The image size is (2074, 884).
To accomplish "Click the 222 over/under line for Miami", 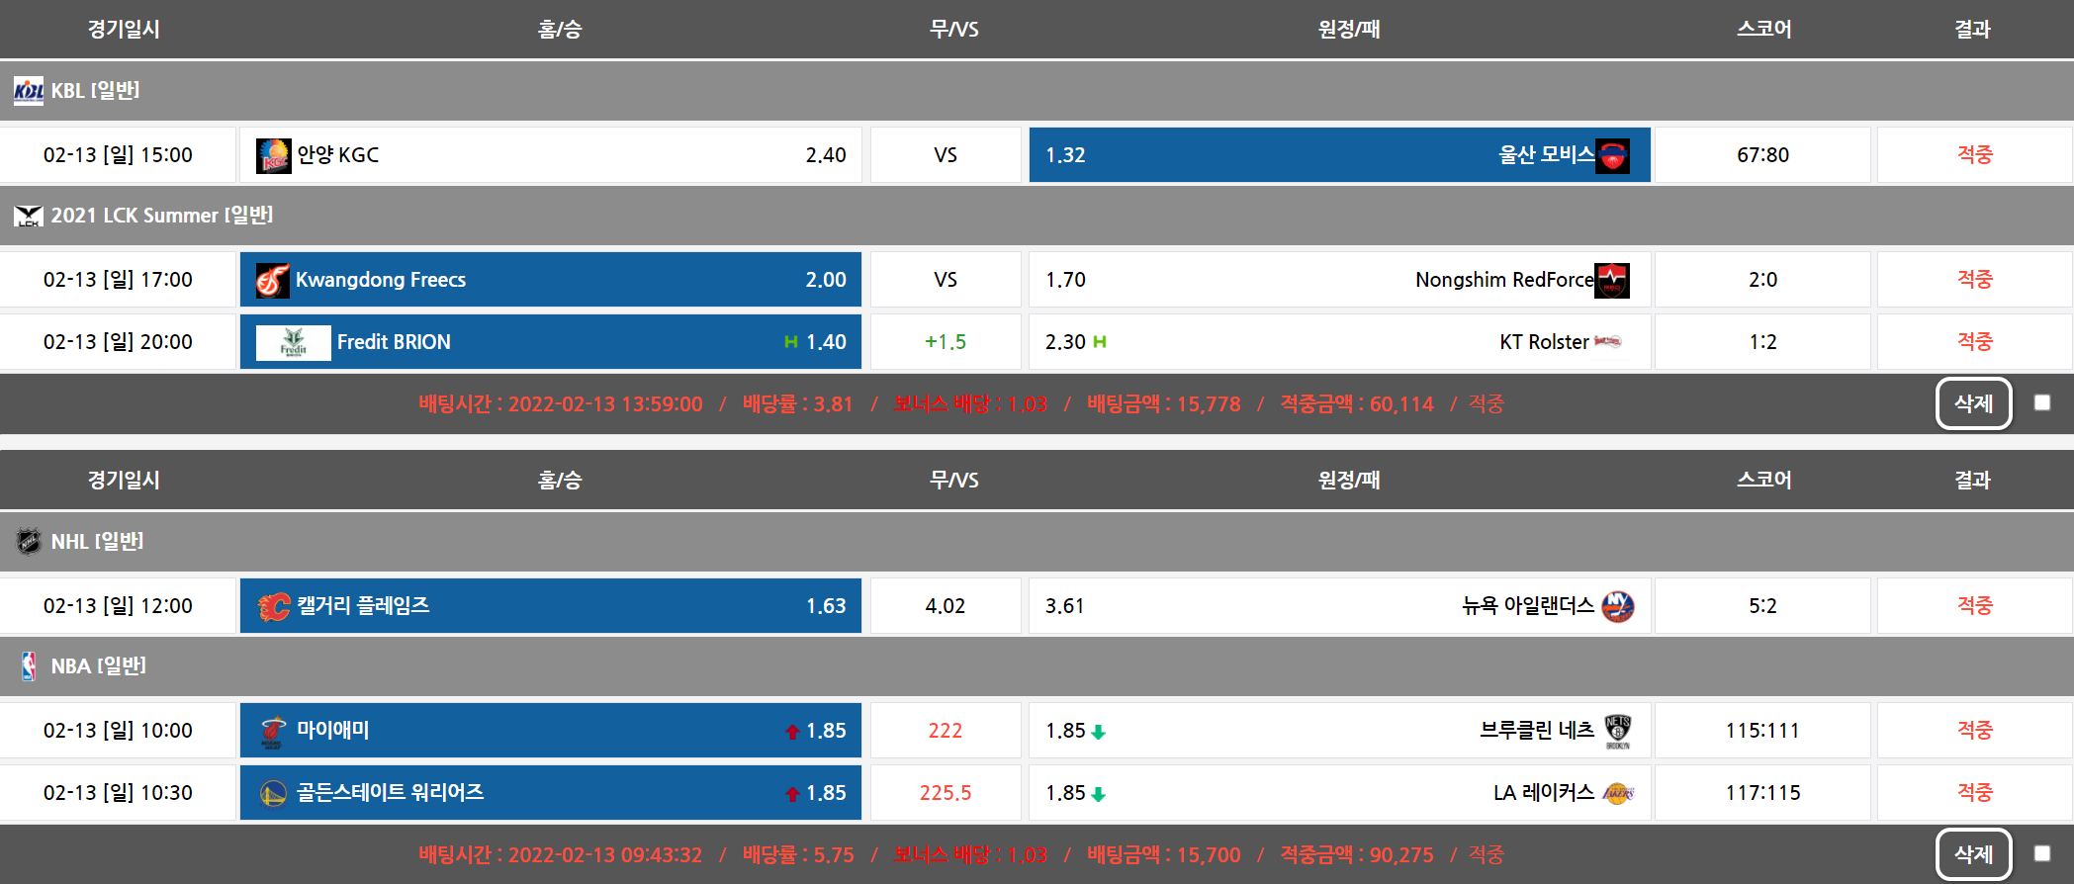I will coord(945,731).
